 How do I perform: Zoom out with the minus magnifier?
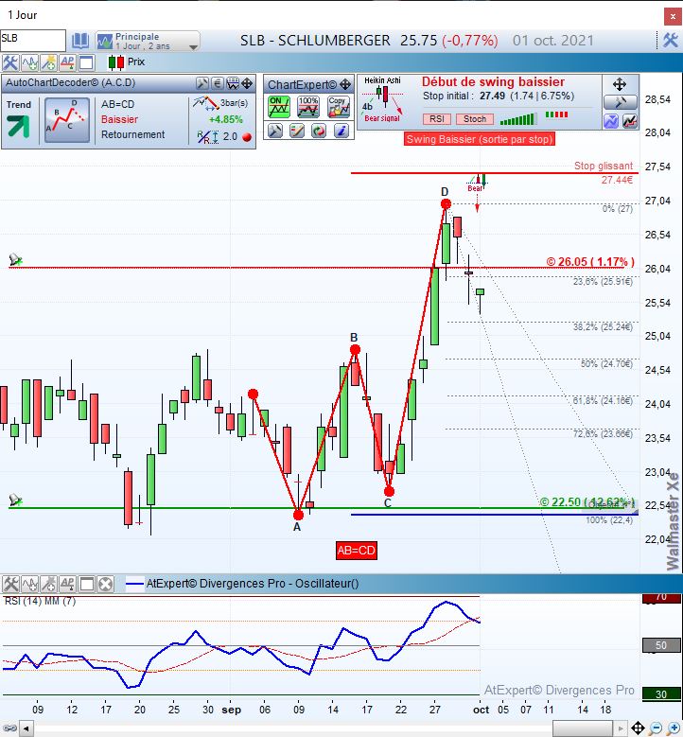coord(657,728)
